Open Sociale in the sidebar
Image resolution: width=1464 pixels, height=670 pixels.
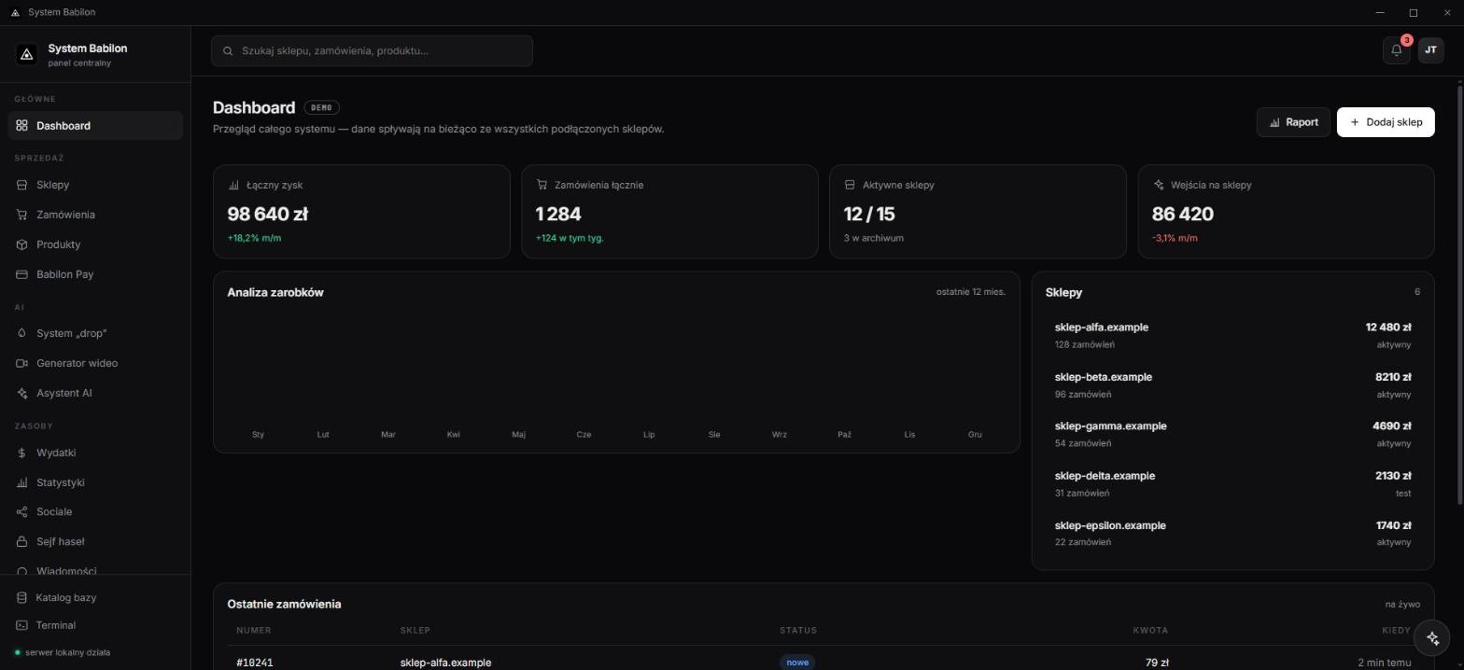(95, 511)
